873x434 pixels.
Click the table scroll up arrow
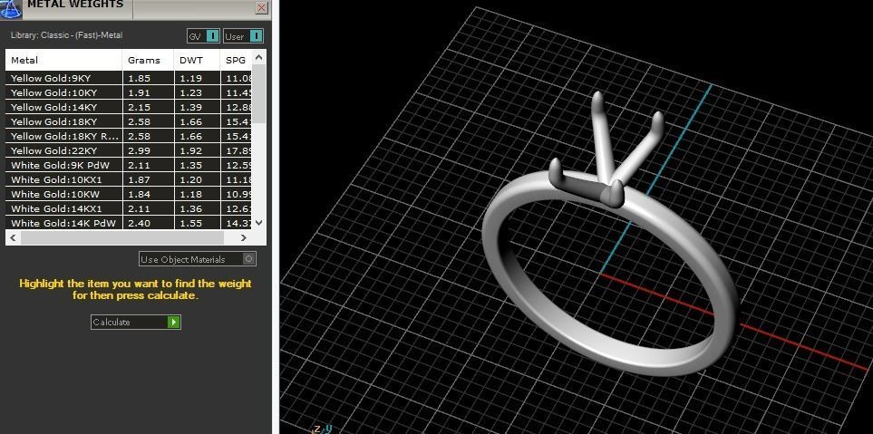(x=259, y=57)
